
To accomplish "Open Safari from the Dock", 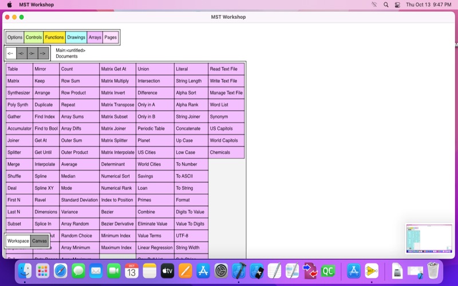I will (x=60, y=271).
